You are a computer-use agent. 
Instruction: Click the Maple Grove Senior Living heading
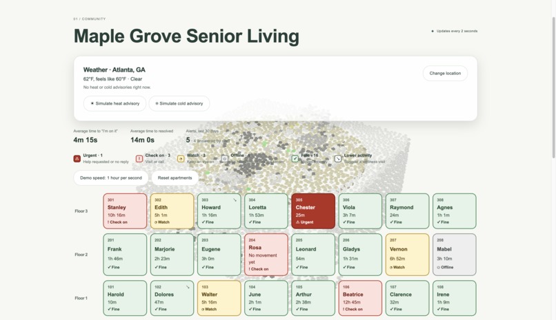pos(186,36)
